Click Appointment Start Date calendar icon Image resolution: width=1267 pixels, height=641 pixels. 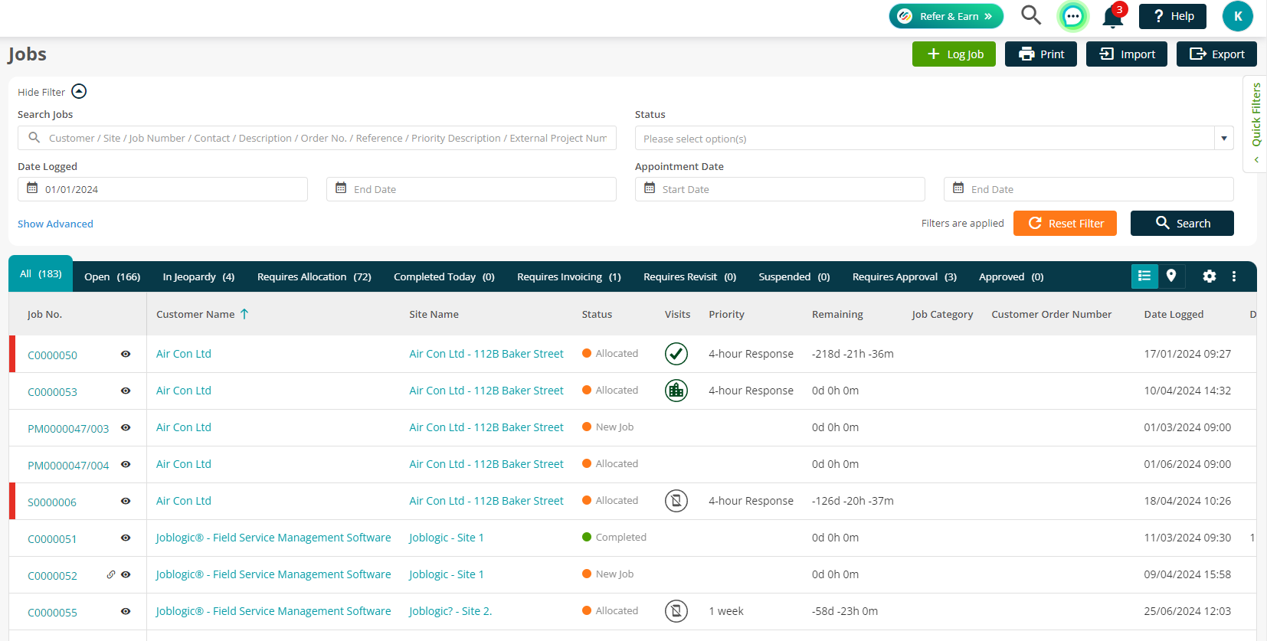coord(650,188)
